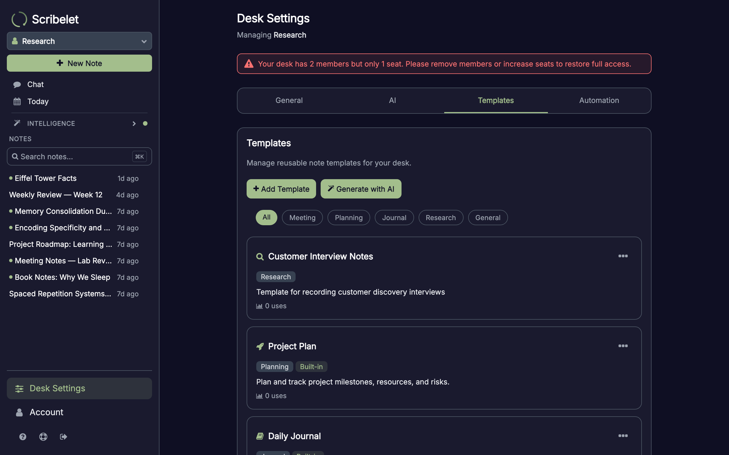Click the support lifebuoy icon
This screenshot has width=729, height=455.
point(43,437)
